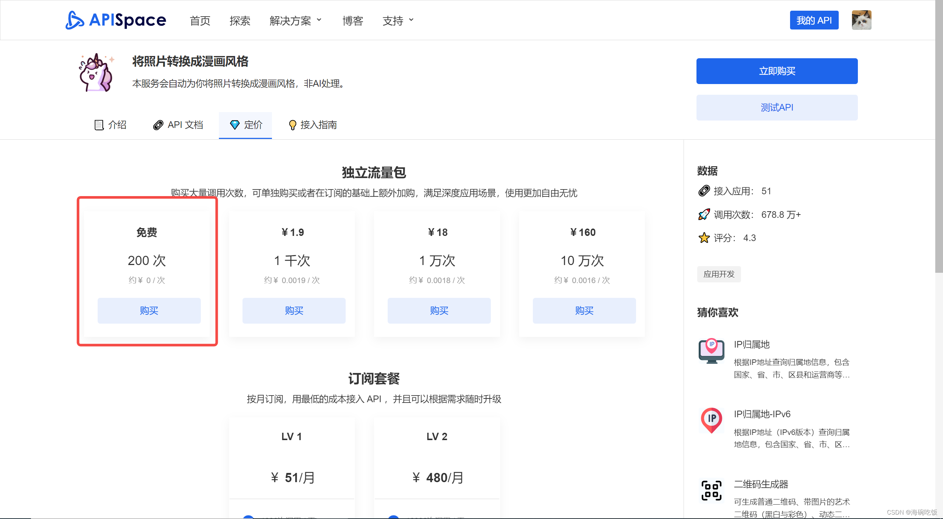Open the 二维码生成器 recommendation title
This screenshot has width=943, height=519.
click(x=761, y=484)
